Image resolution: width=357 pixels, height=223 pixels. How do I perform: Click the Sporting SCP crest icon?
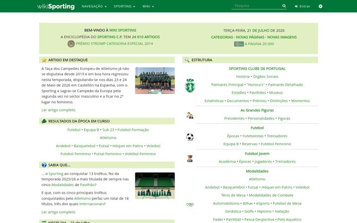190,86
